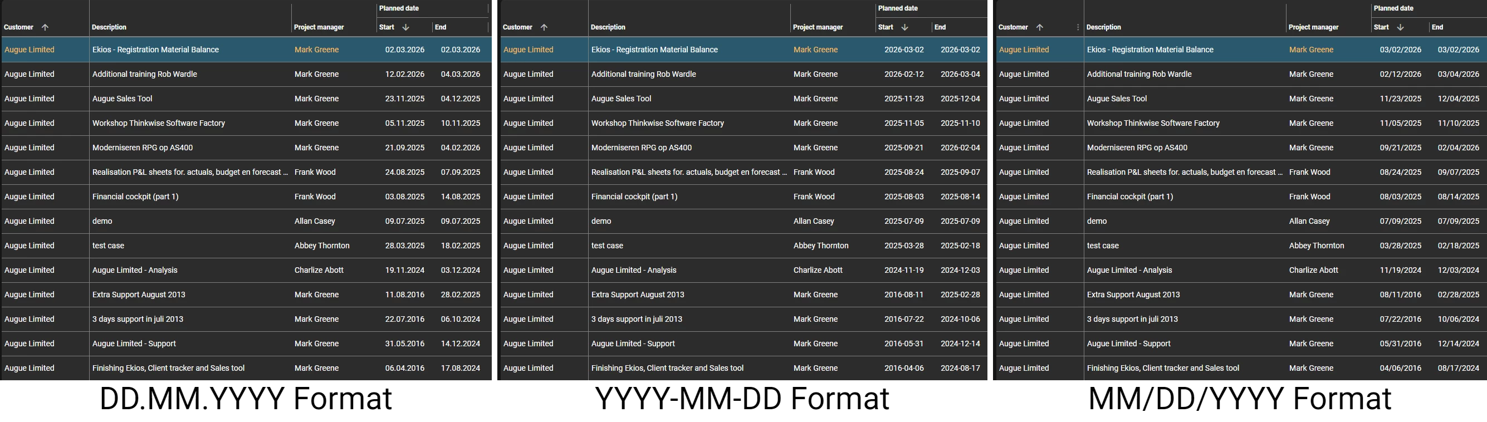Select Extra Support August 2013 in YYYY-MM-DD grid
This screenshot has width=1487, height=422.
637,295
